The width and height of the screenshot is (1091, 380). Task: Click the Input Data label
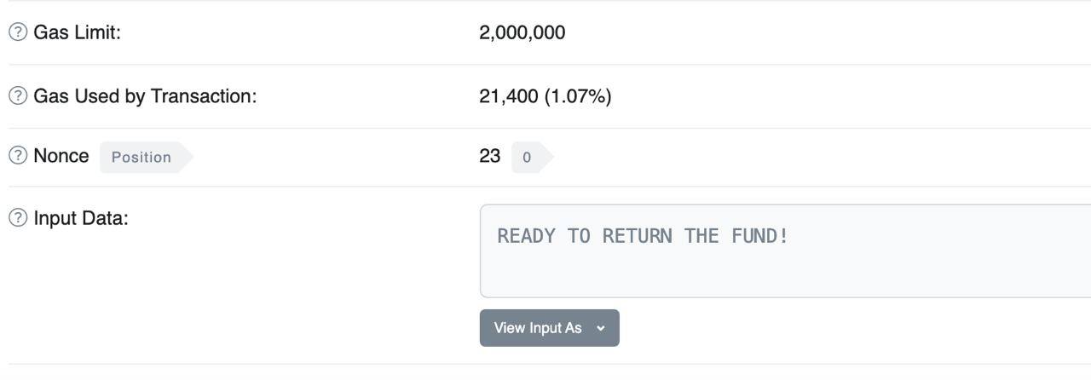pos(81,218)
